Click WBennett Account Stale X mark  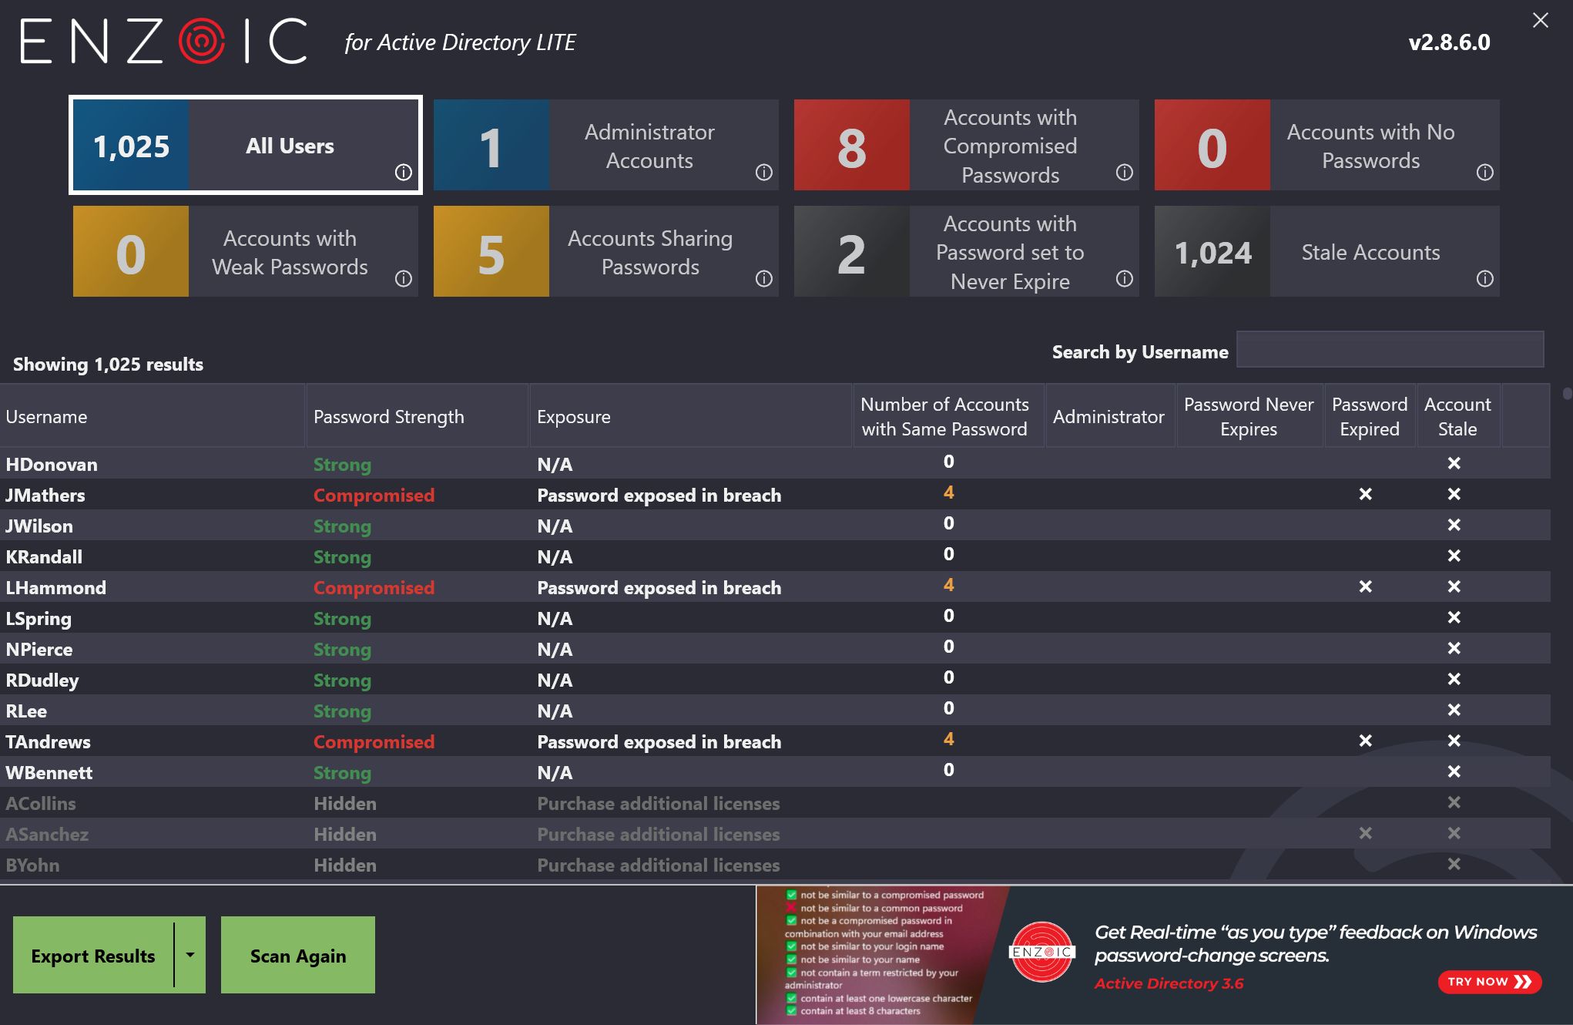tap(1454, 771)
